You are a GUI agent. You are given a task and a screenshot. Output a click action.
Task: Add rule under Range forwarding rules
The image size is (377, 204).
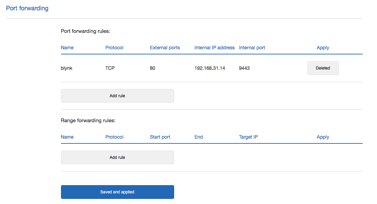(x=117, y=157)
